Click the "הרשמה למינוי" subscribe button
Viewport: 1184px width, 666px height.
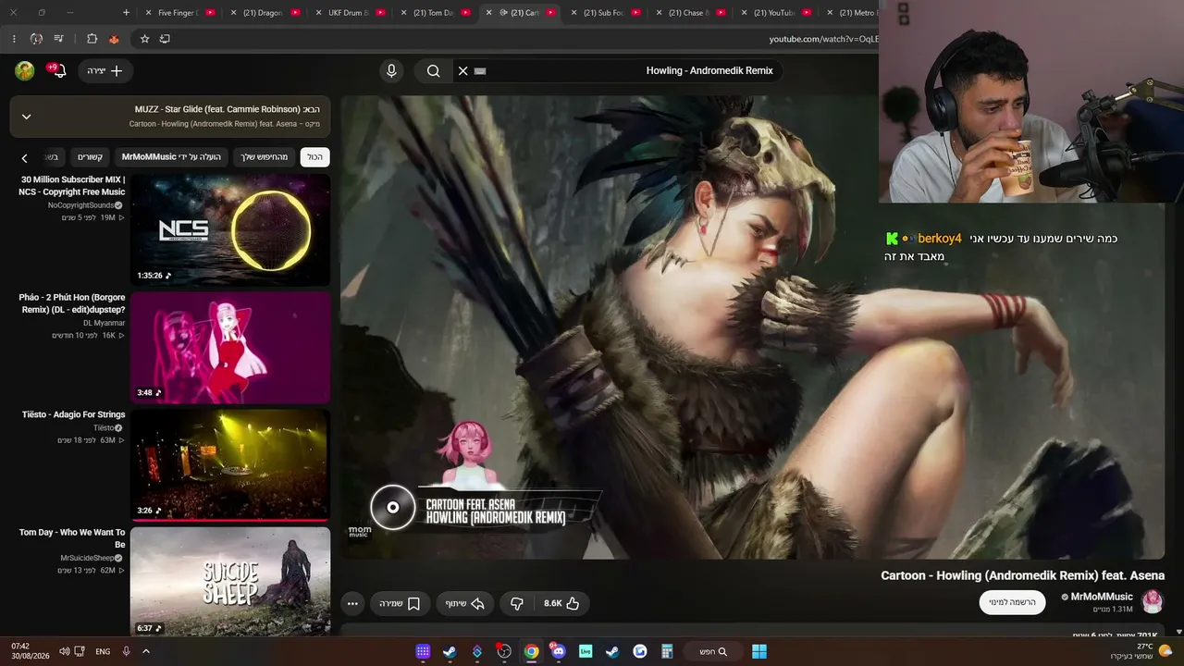pos(1012,602)
